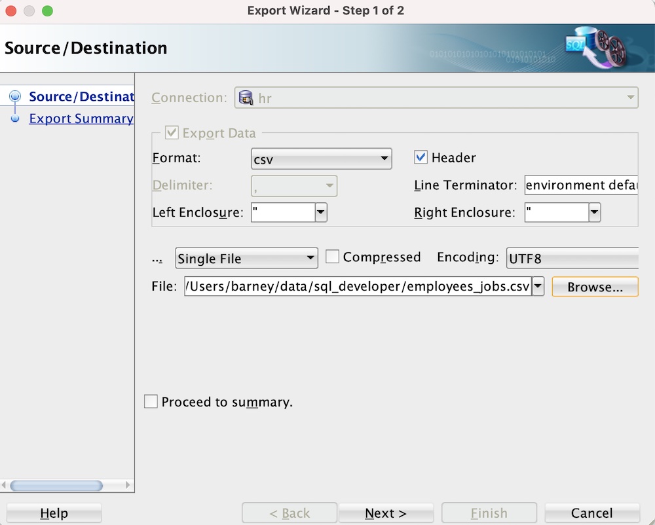Proceed with the Next > button
655x525 pixels.
pos(386,513)
